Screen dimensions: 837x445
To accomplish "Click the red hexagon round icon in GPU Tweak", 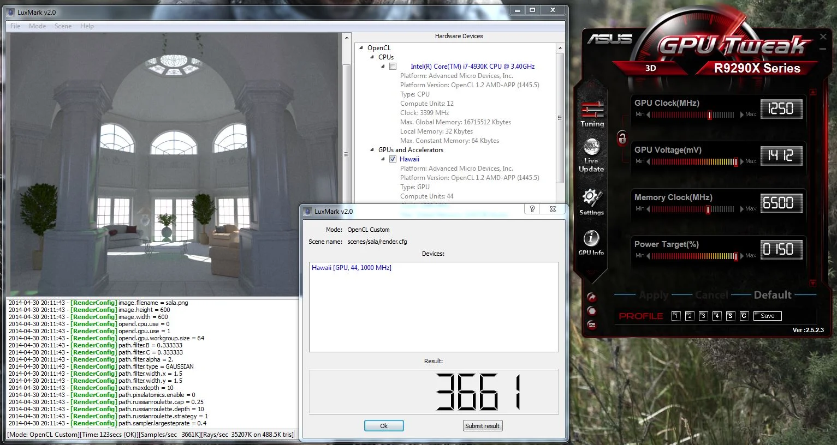I will pyautogui.click(x=591, y=311).
